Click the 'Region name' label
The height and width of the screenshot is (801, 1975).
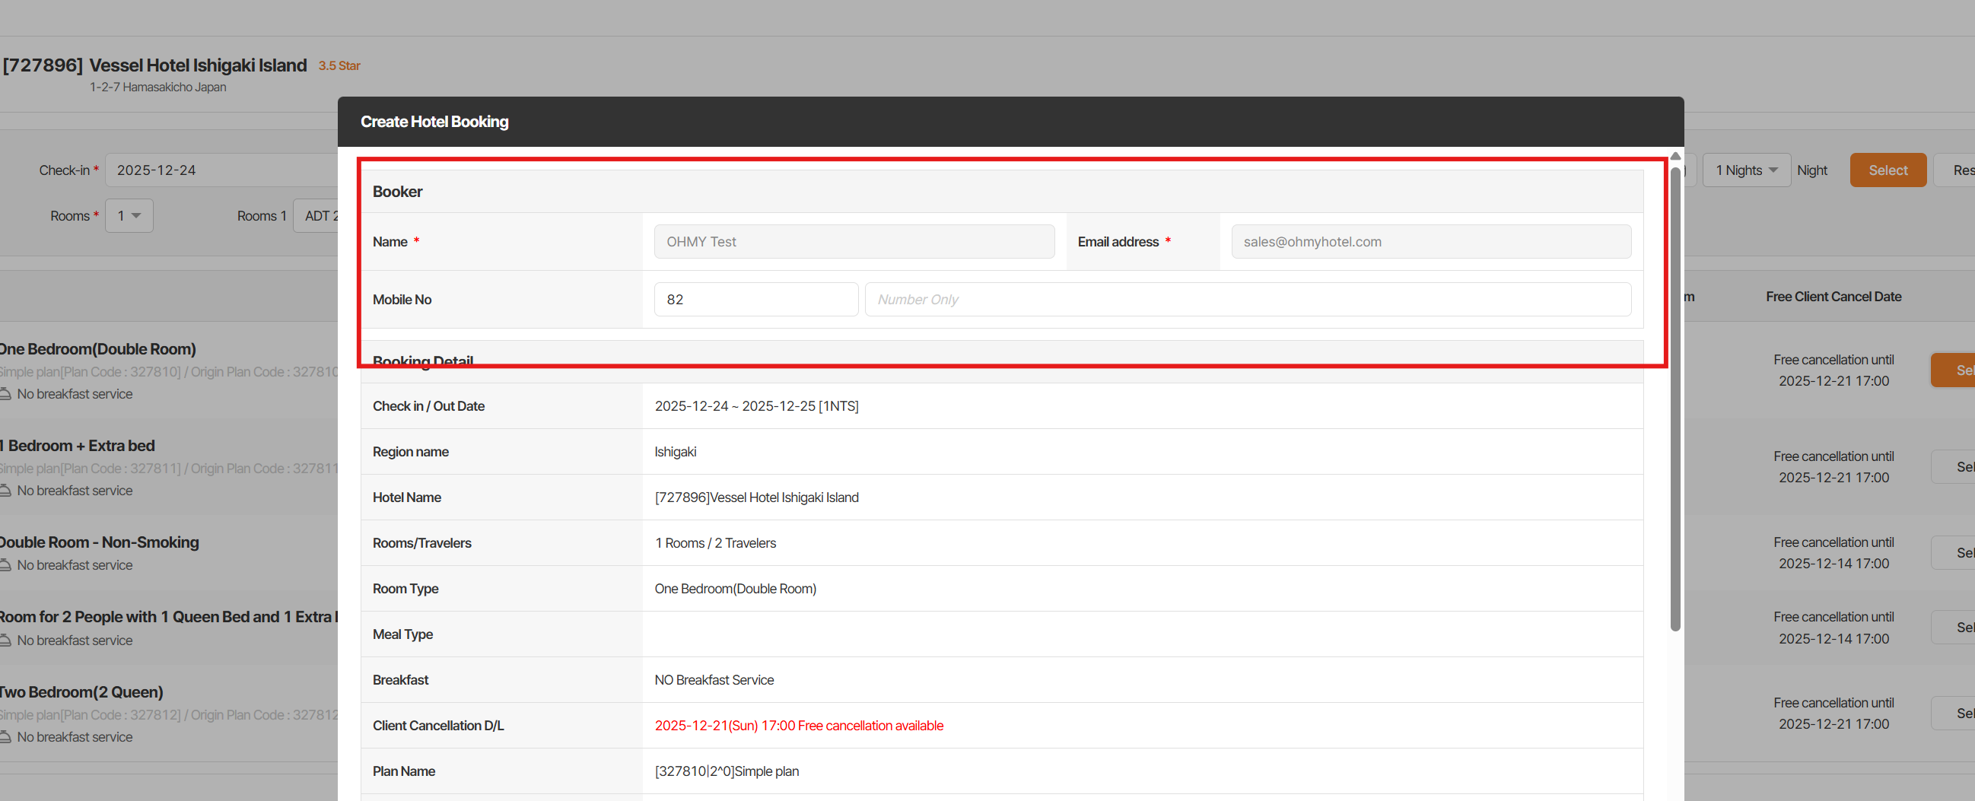410,452
